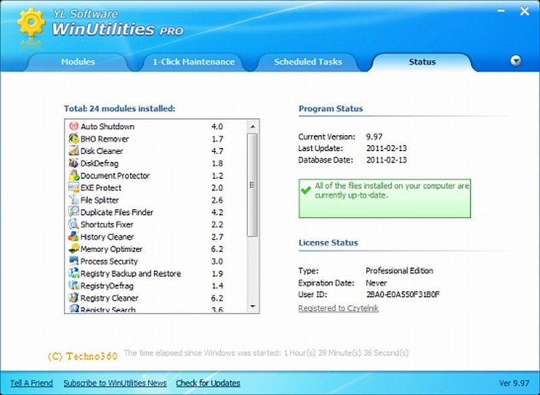Open the Tell A Friend link
Screen dimensions: 540x395
31,383
